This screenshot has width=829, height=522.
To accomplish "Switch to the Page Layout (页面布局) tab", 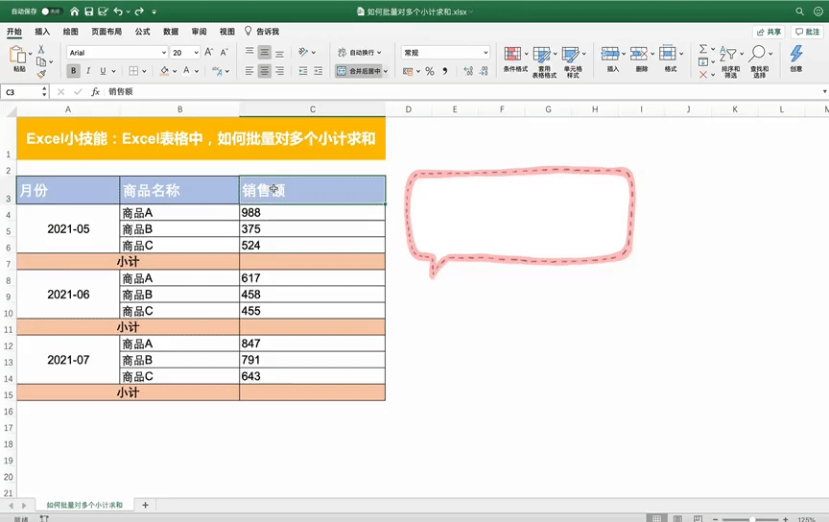I will click(x=107, y=32).
